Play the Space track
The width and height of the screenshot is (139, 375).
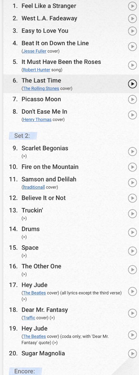click(x=132, y=251)
